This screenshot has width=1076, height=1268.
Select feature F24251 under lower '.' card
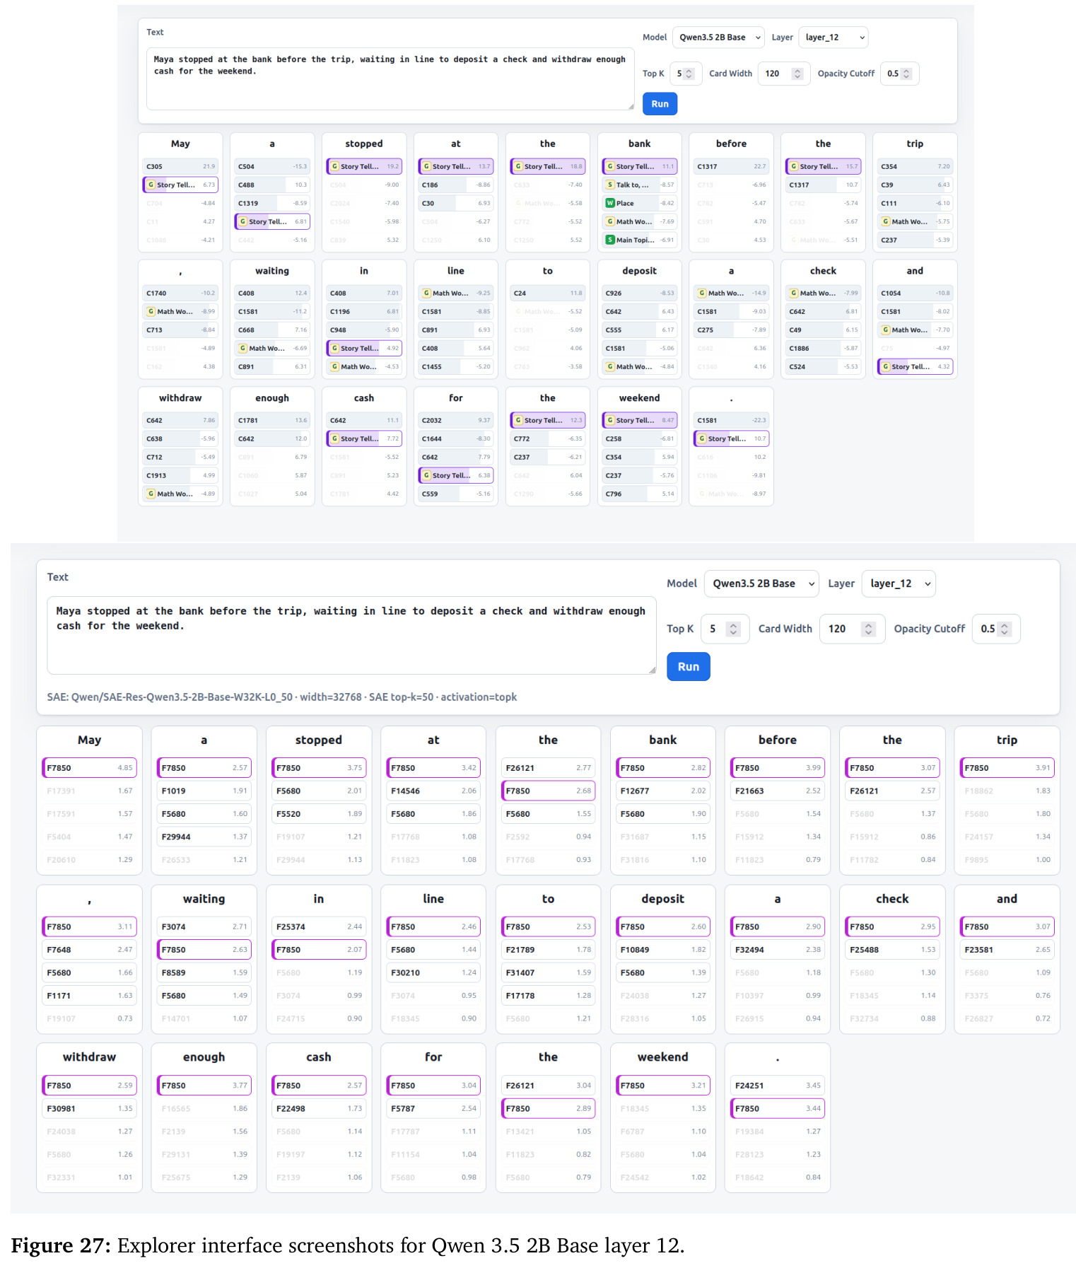point(778,1085)
